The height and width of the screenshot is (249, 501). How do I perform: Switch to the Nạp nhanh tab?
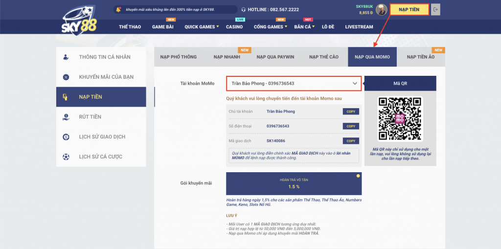tap(227, 57)
